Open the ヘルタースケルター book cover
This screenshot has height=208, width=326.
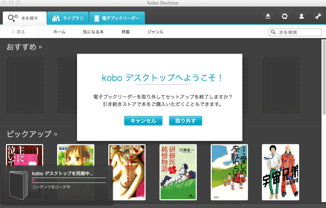tap(127, 172)
